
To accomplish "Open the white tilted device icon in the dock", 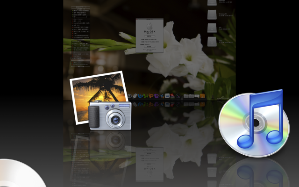I will pyautogui.click(x=135, y=96).
